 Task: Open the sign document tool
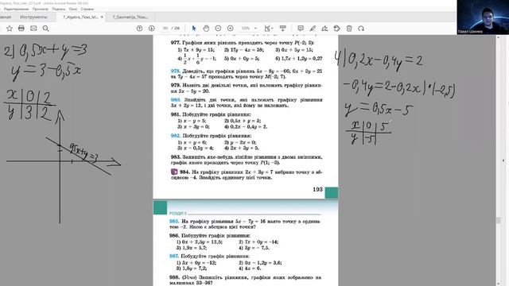coord(324,29)
